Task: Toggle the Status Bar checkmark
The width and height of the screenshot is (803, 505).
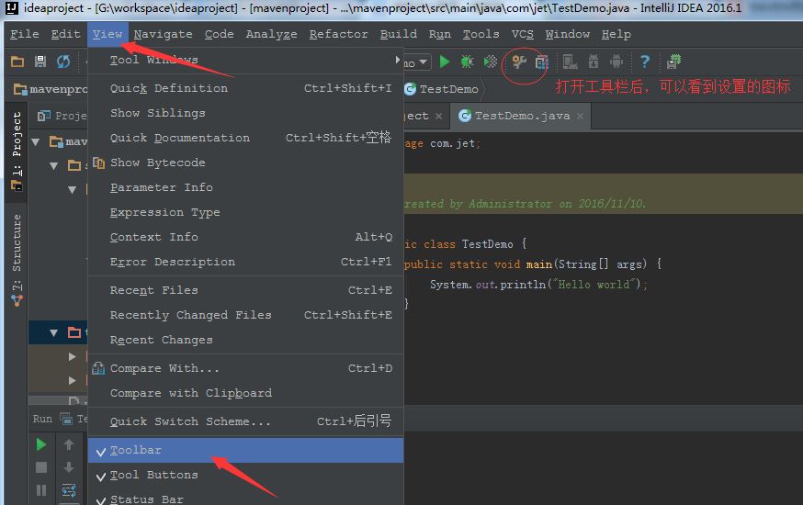Action: pos(101,499)
